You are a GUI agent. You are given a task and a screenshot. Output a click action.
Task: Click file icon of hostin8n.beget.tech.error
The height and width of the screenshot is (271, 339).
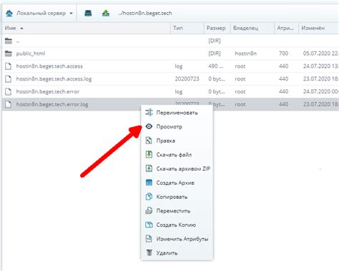(9, 91)
